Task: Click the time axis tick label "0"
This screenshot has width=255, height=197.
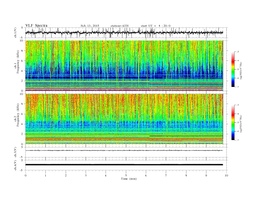Action: coord(25,175)
